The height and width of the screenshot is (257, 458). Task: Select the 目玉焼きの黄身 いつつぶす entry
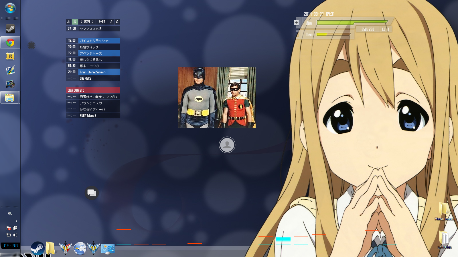[x=99, y=97]
